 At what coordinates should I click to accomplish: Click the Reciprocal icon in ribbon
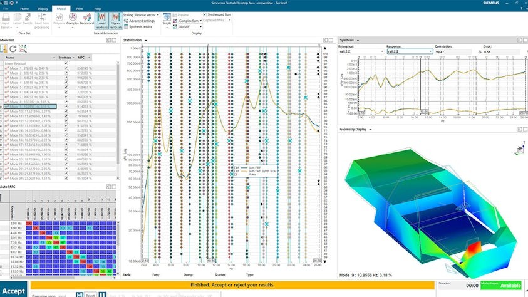coord(86,21)
